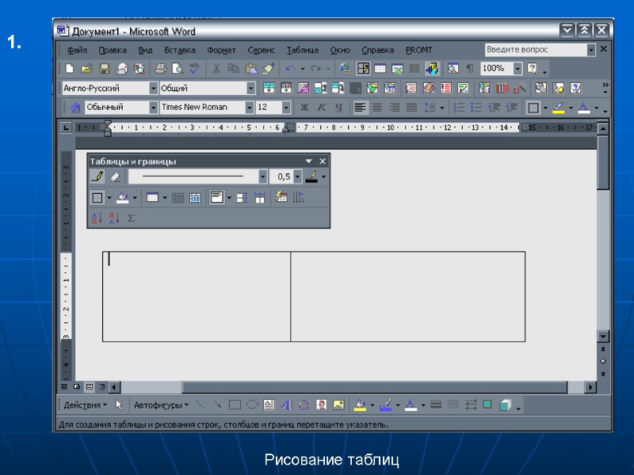Click inside the first table cell
The height and width of the screenshot is (475, 634).
point(197,296)
